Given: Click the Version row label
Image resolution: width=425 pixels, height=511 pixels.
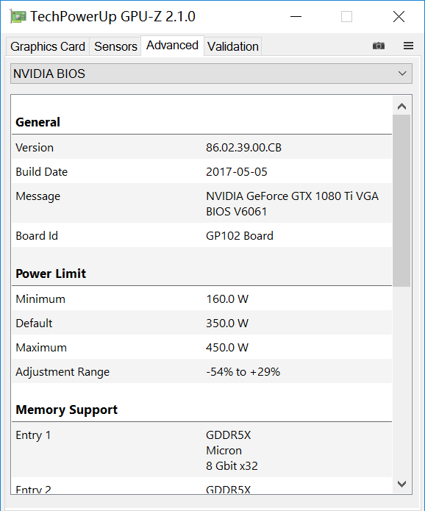Looking at the screenshot, I should pyautogui.click(x=35, y=148).
